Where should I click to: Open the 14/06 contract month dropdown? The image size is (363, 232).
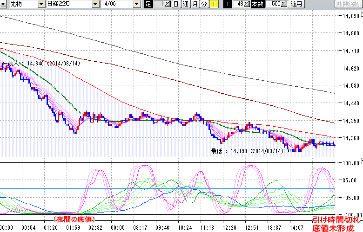[136, 4]
